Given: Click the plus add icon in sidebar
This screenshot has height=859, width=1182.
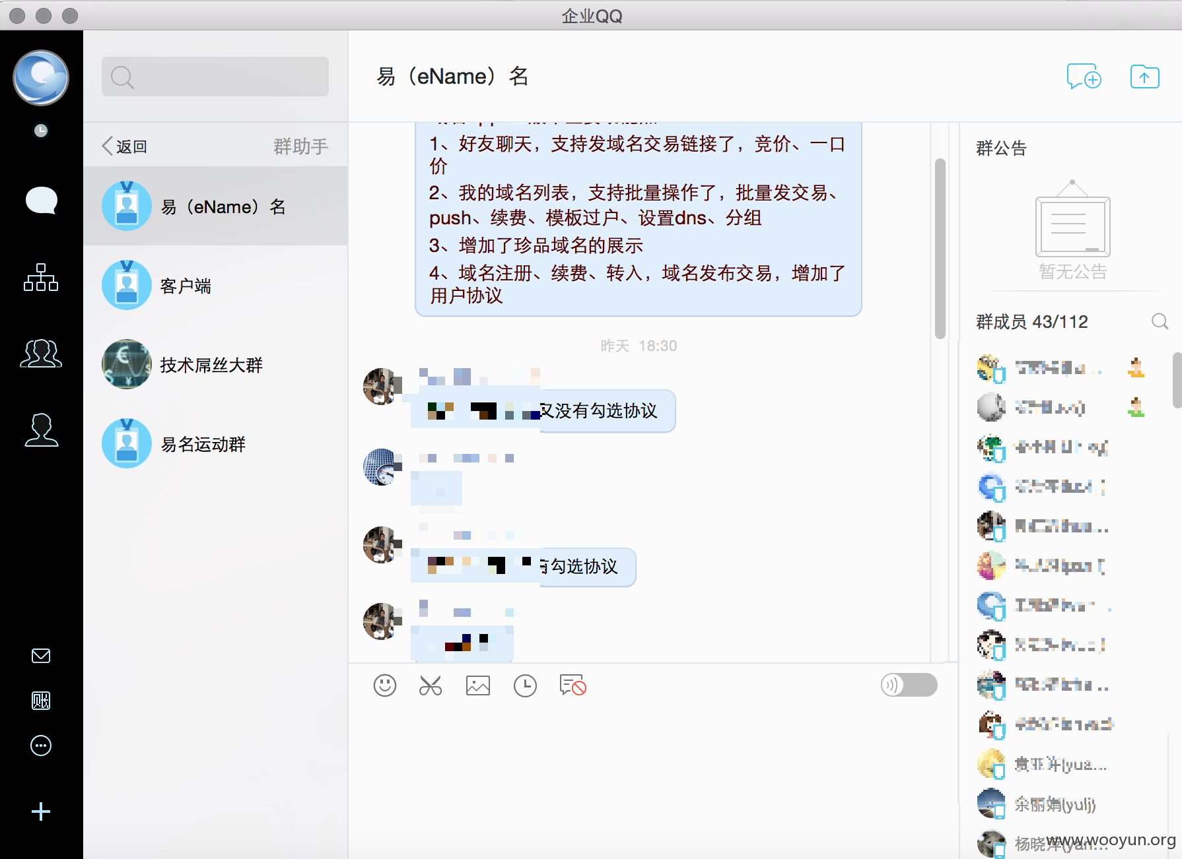Looking at the screenshot, I should [x=41, y=811].
